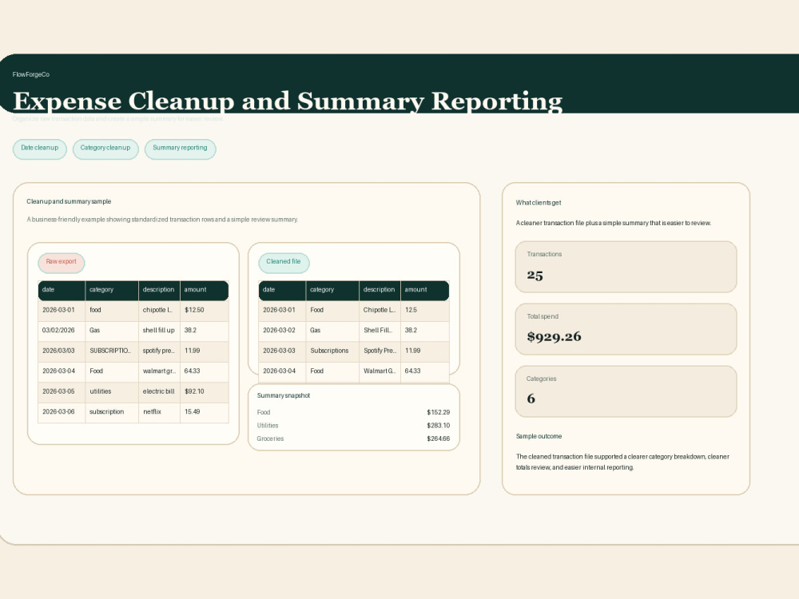Viewport: 799px width, 599px height.
Task: Click the amount header in Cleaned file table
Action: point(425,291)
